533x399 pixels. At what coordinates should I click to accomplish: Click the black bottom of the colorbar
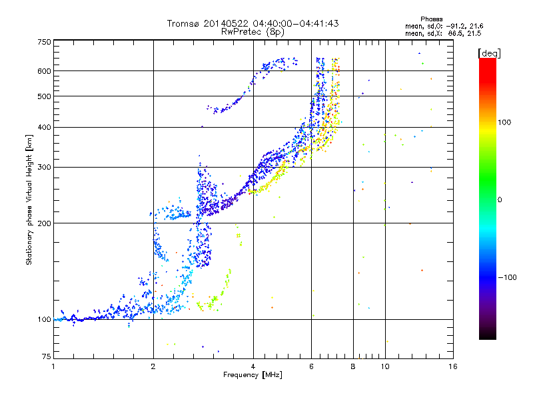[488, 334]
